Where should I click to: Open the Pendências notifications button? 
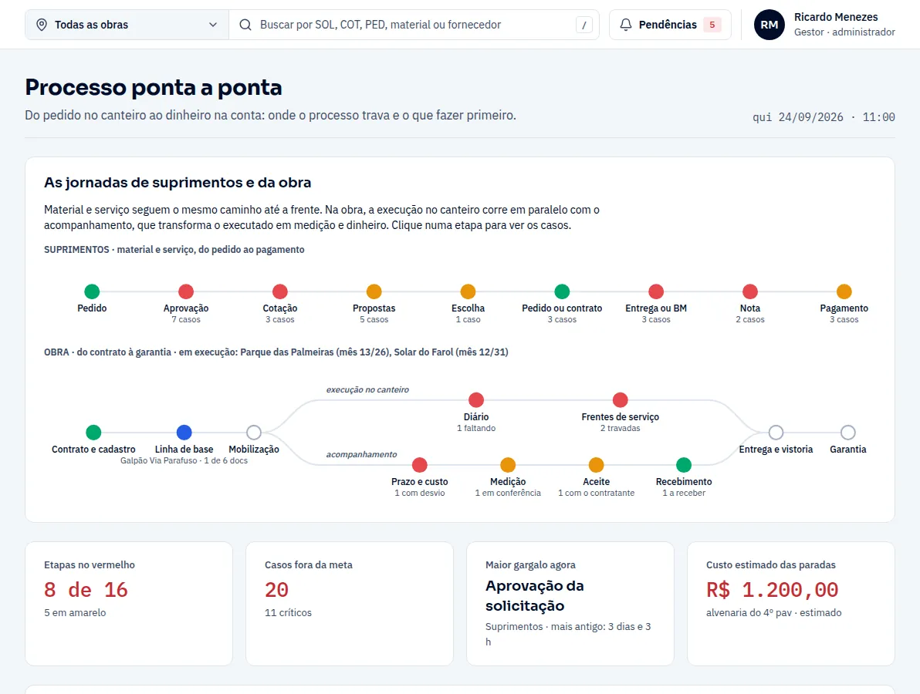pos(670,25)
